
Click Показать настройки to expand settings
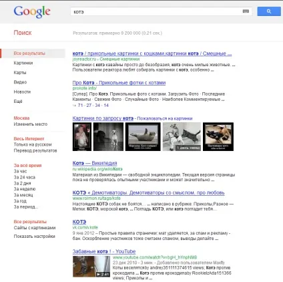coord(34,237)
